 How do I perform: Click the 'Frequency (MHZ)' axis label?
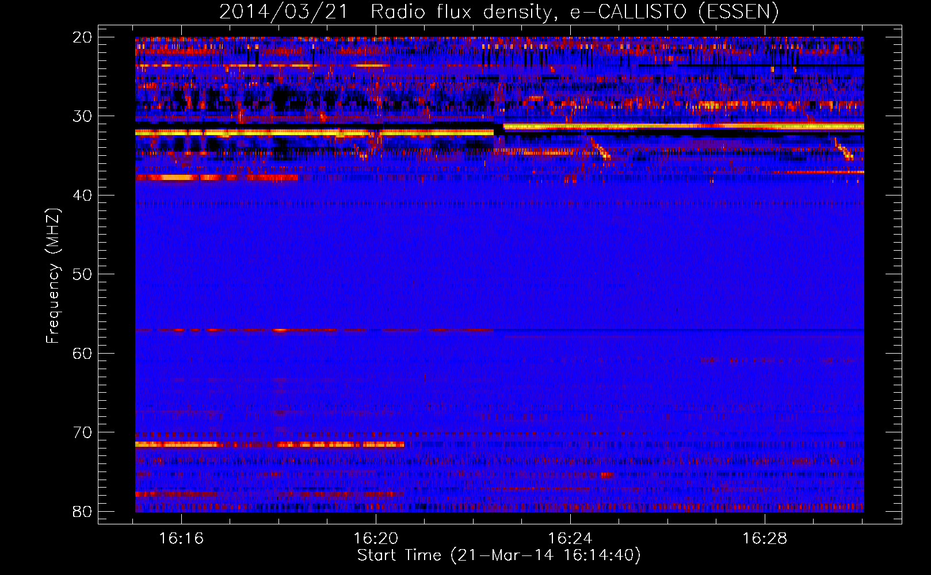coord(53,277)
